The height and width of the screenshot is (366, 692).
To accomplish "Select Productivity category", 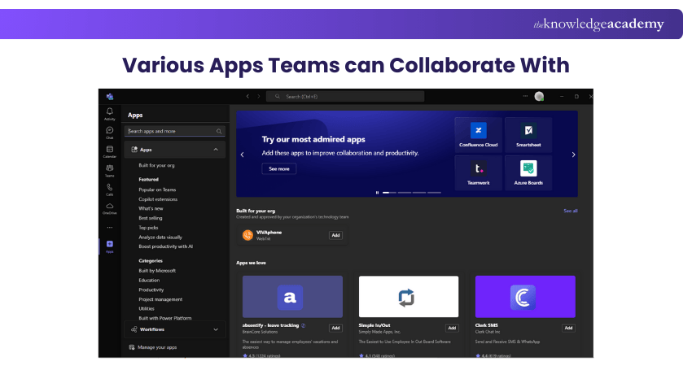I will [151, 290].
